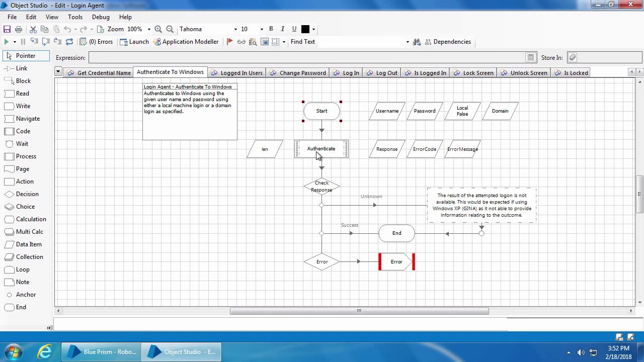644x362 pixels.
Task: Click the Step Over debug icon
Action: click(x=46, y=42)
